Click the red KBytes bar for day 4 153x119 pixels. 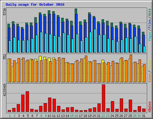tap(23, 103)
